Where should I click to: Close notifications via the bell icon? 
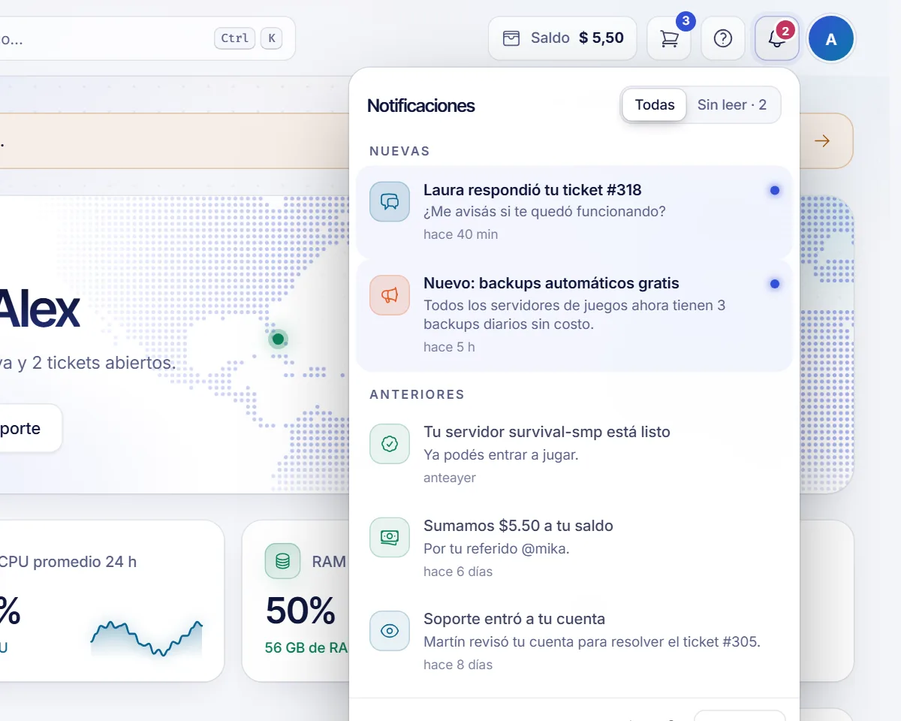tap(777, 38)
